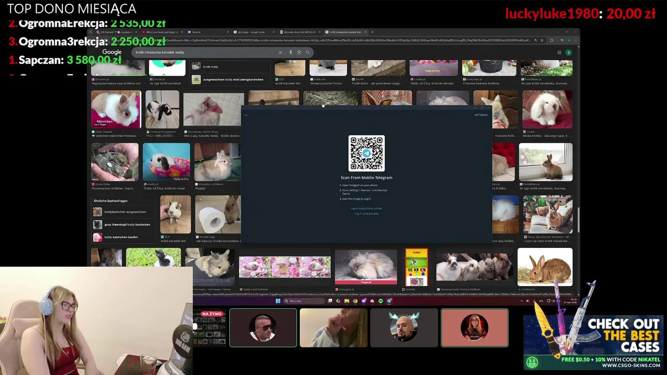This screenshot has height=375, width=667.
Task: Select 'teddykaninchen ausgewachsen' related search
Action: 124,212
